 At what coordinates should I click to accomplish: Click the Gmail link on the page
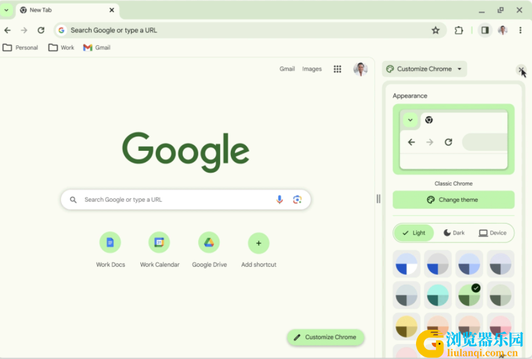click(287, 69)
